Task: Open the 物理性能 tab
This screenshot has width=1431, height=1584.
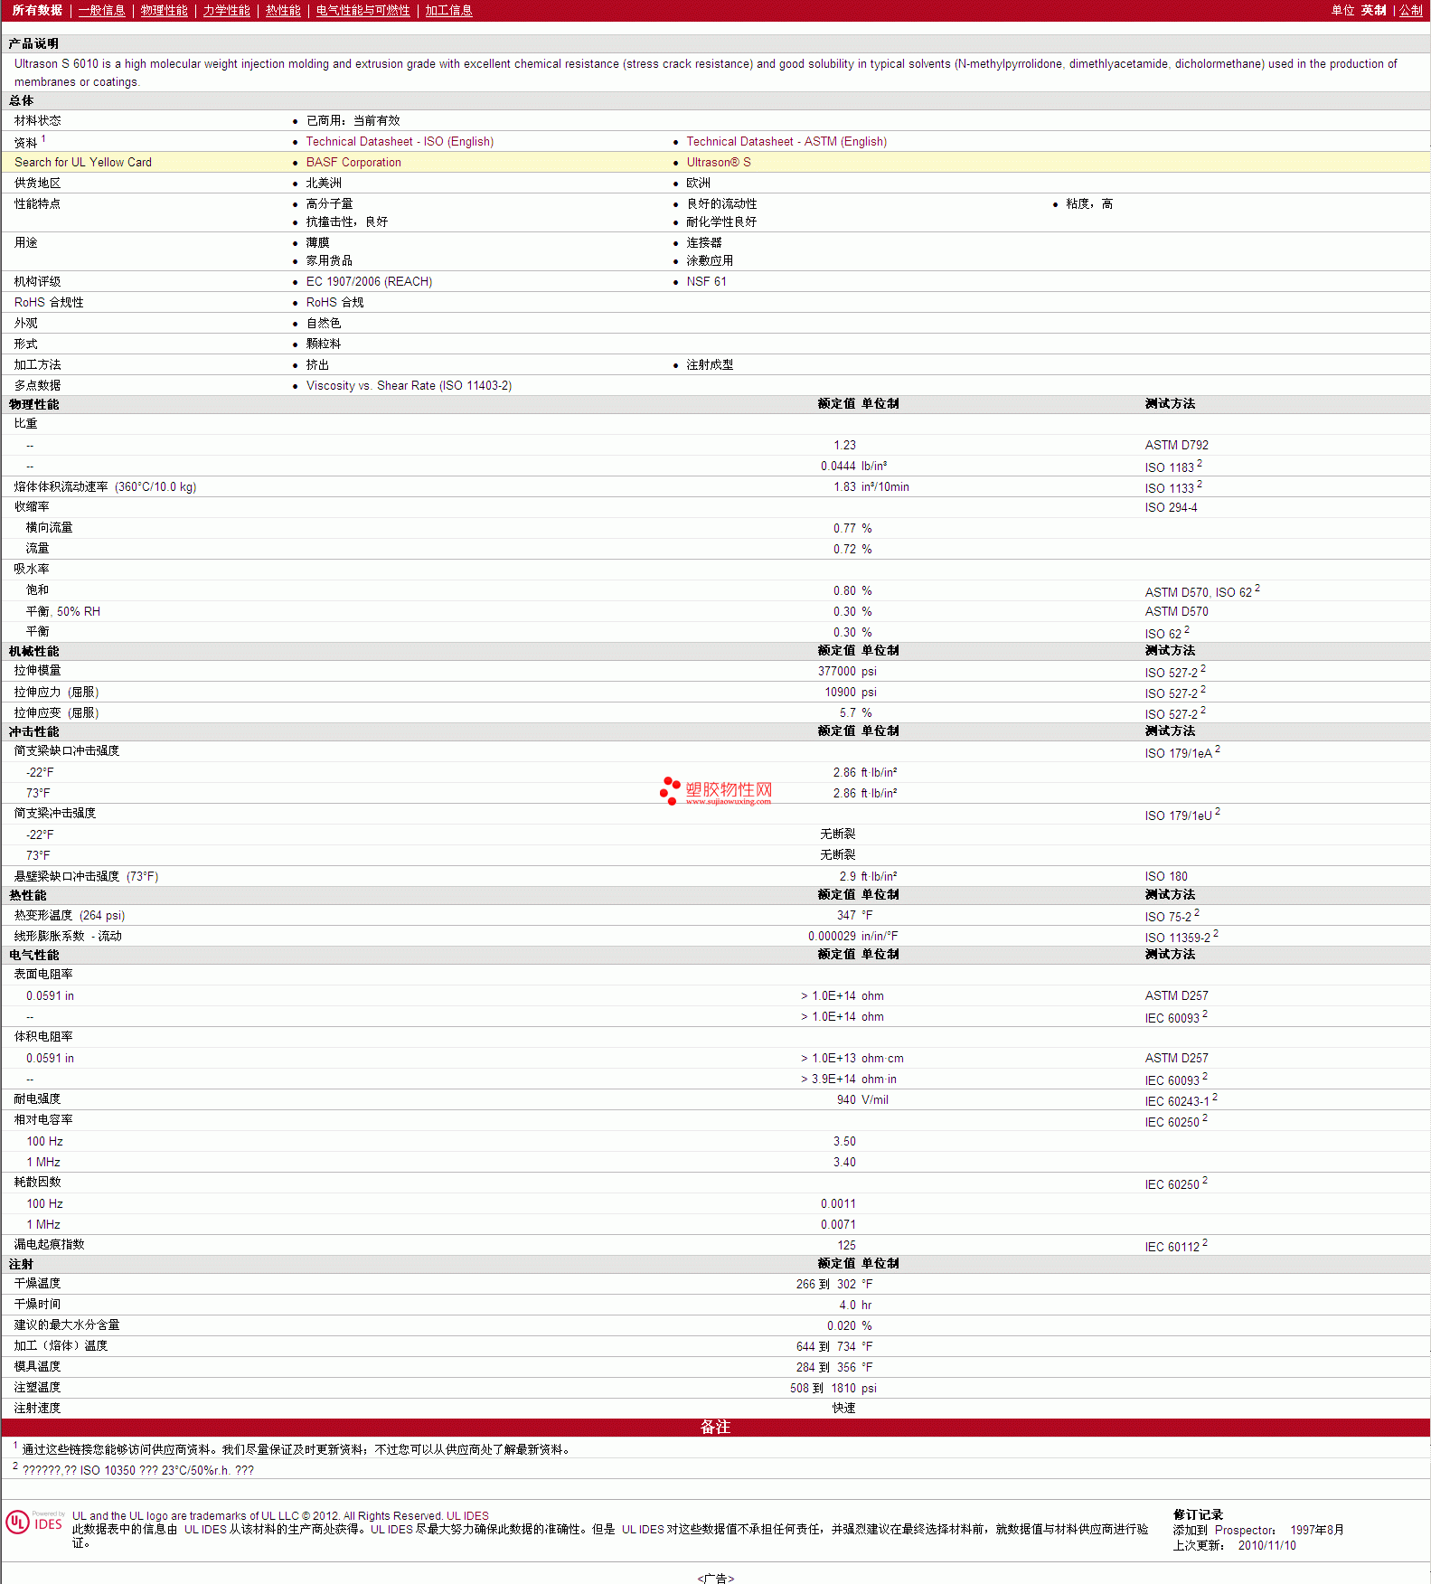Action: 165,11
